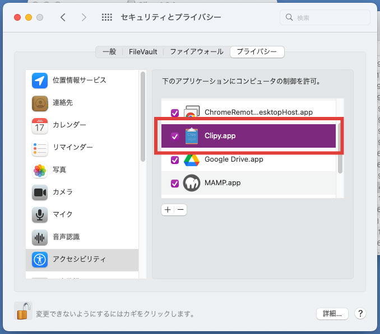The image size is (380, 334).
Task: Disable the MAMP.app checkbox
Action: pos(175,183)
